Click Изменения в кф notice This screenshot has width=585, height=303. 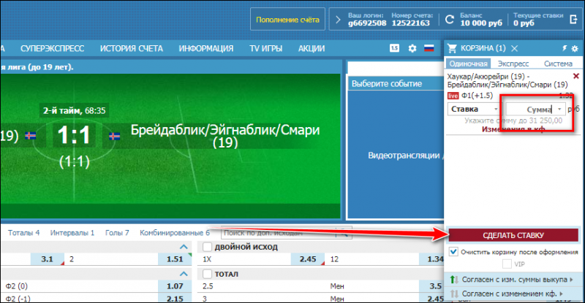[x=513, y=129]
